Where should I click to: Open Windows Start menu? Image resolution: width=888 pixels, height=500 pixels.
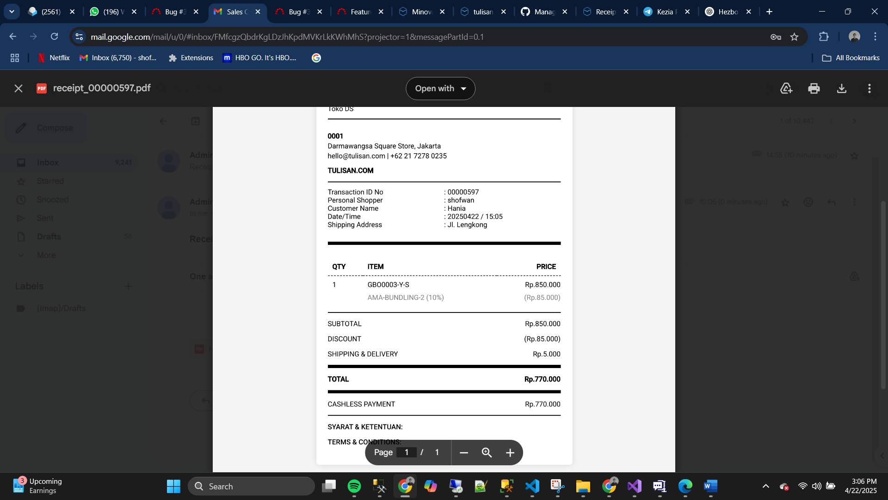[x=173, y=486]
